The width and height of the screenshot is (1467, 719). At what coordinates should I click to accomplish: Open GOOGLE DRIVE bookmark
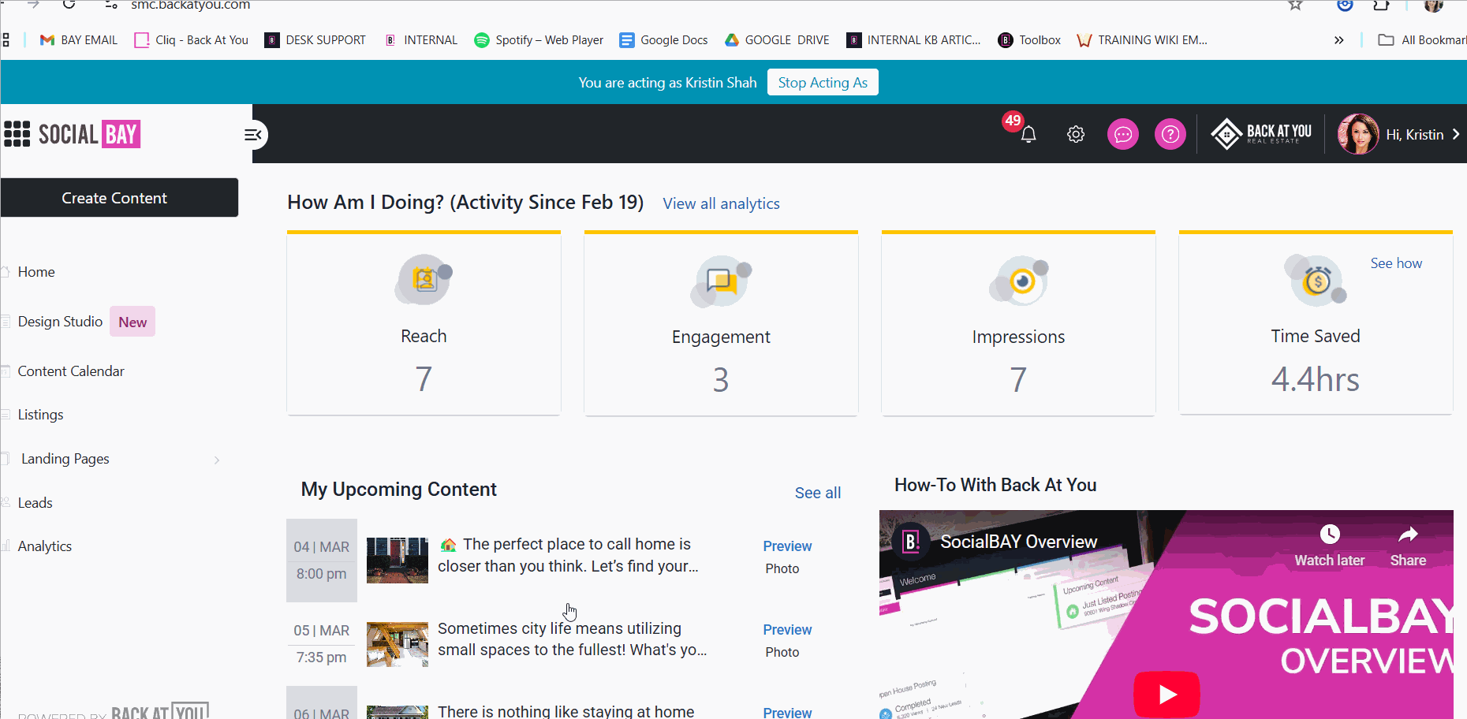pyautogui.click(x=778, y=40)
